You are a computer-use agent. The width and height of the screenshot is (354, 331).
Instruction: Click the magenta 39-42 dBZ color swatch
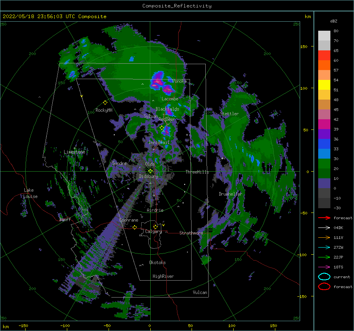(324, 124)
